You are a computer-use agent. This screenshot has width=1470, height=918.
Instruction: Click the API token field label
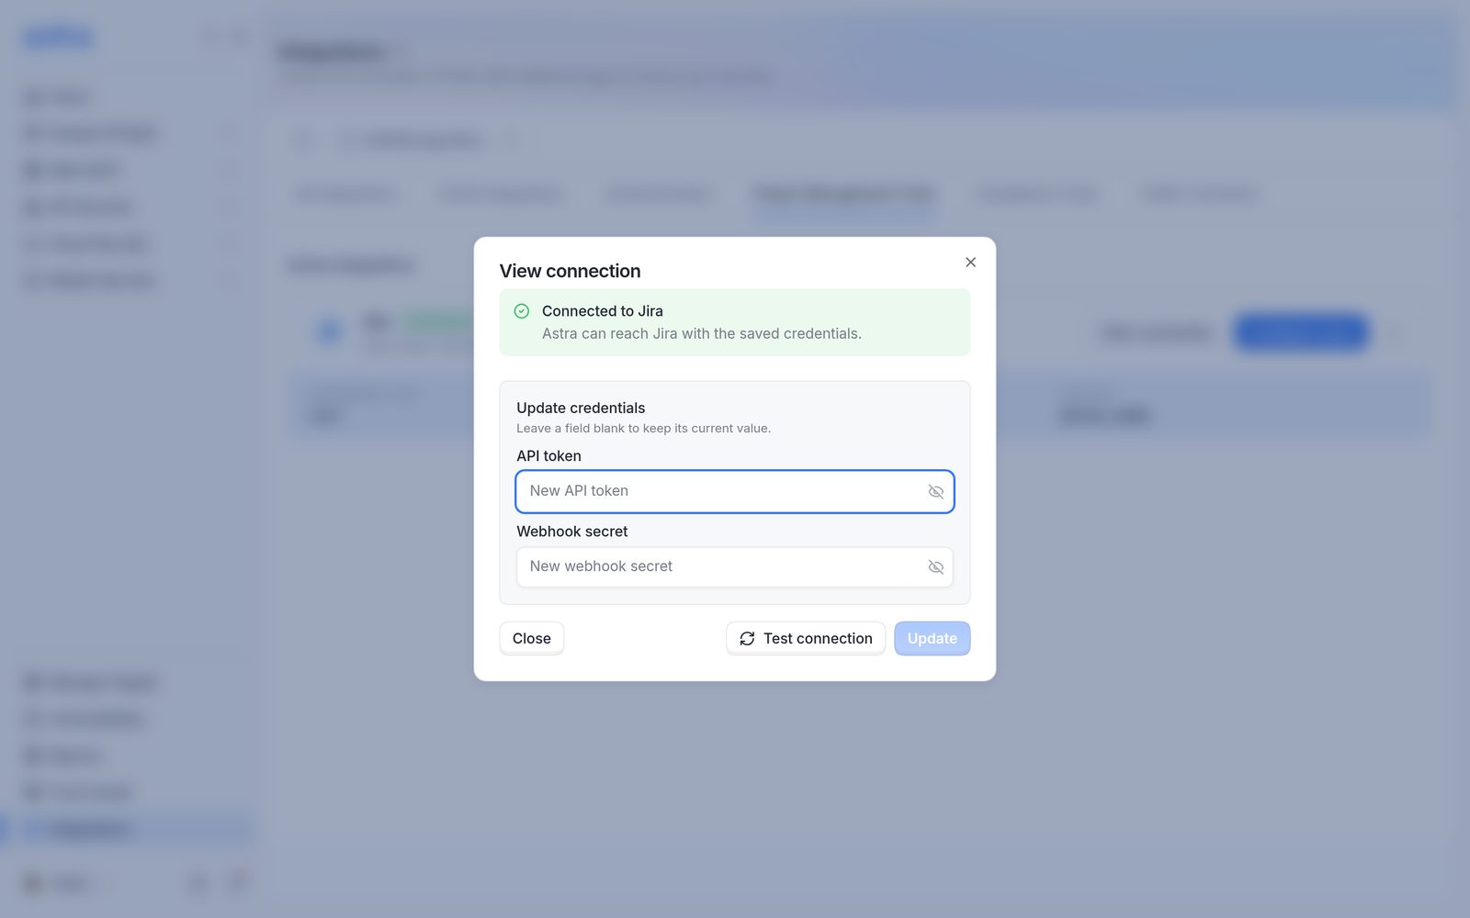click(x=548, y=456)
